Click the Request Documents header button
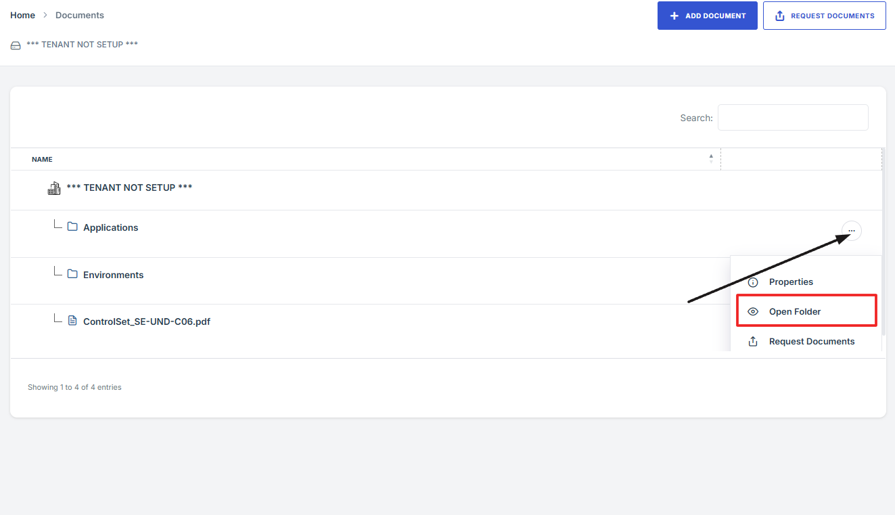The width and height of the screenshot is (895, 515). click(824, 16)
